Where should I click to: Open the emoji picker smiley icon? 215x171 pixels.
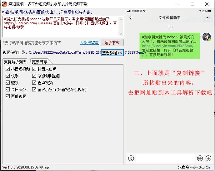click(x=200, y=158)
